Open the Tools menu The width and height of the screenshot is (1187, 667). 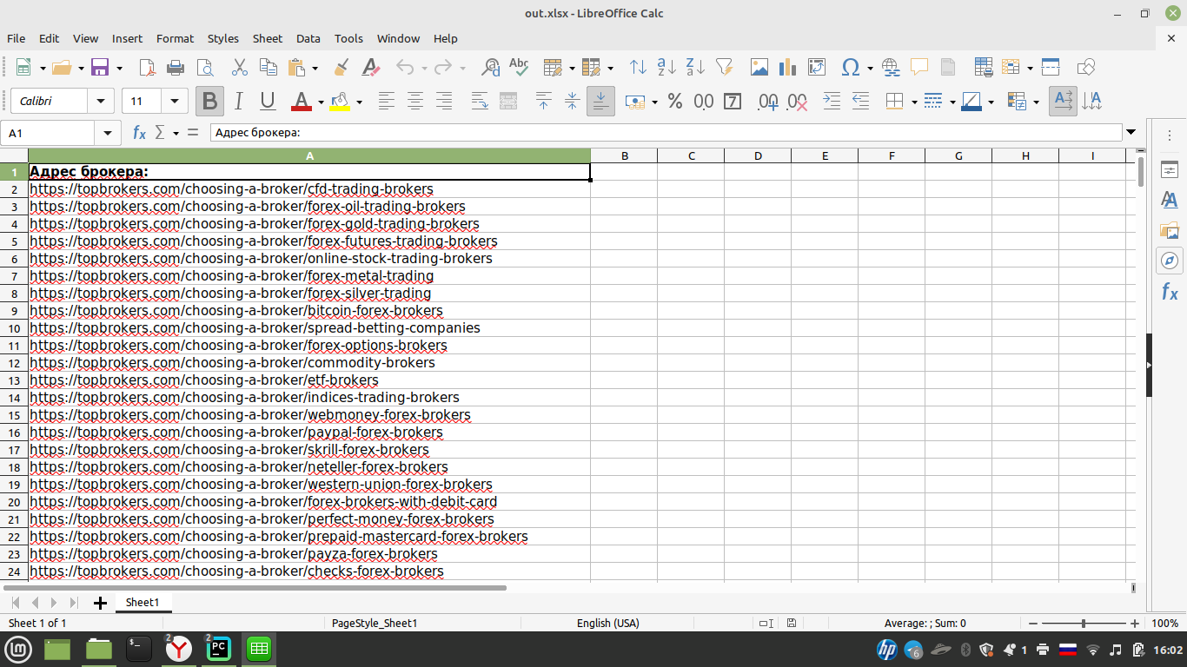tap(348, 38)
